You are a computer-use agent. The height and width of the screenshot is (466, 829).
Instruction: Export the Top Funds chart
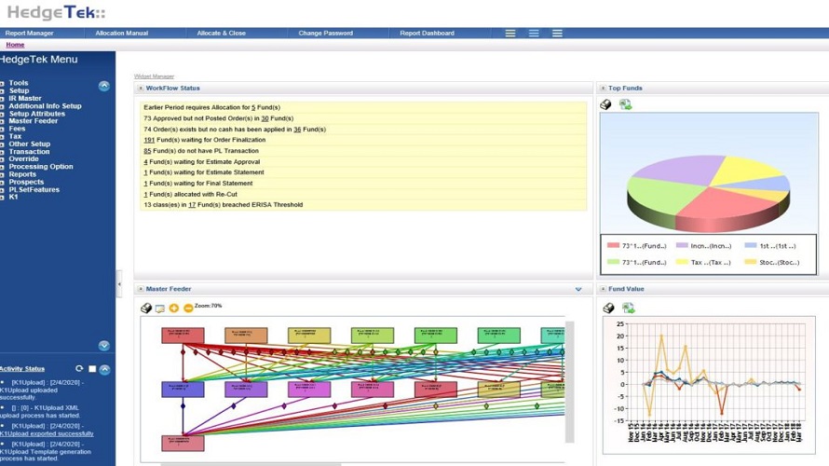(x=625, y=104)
